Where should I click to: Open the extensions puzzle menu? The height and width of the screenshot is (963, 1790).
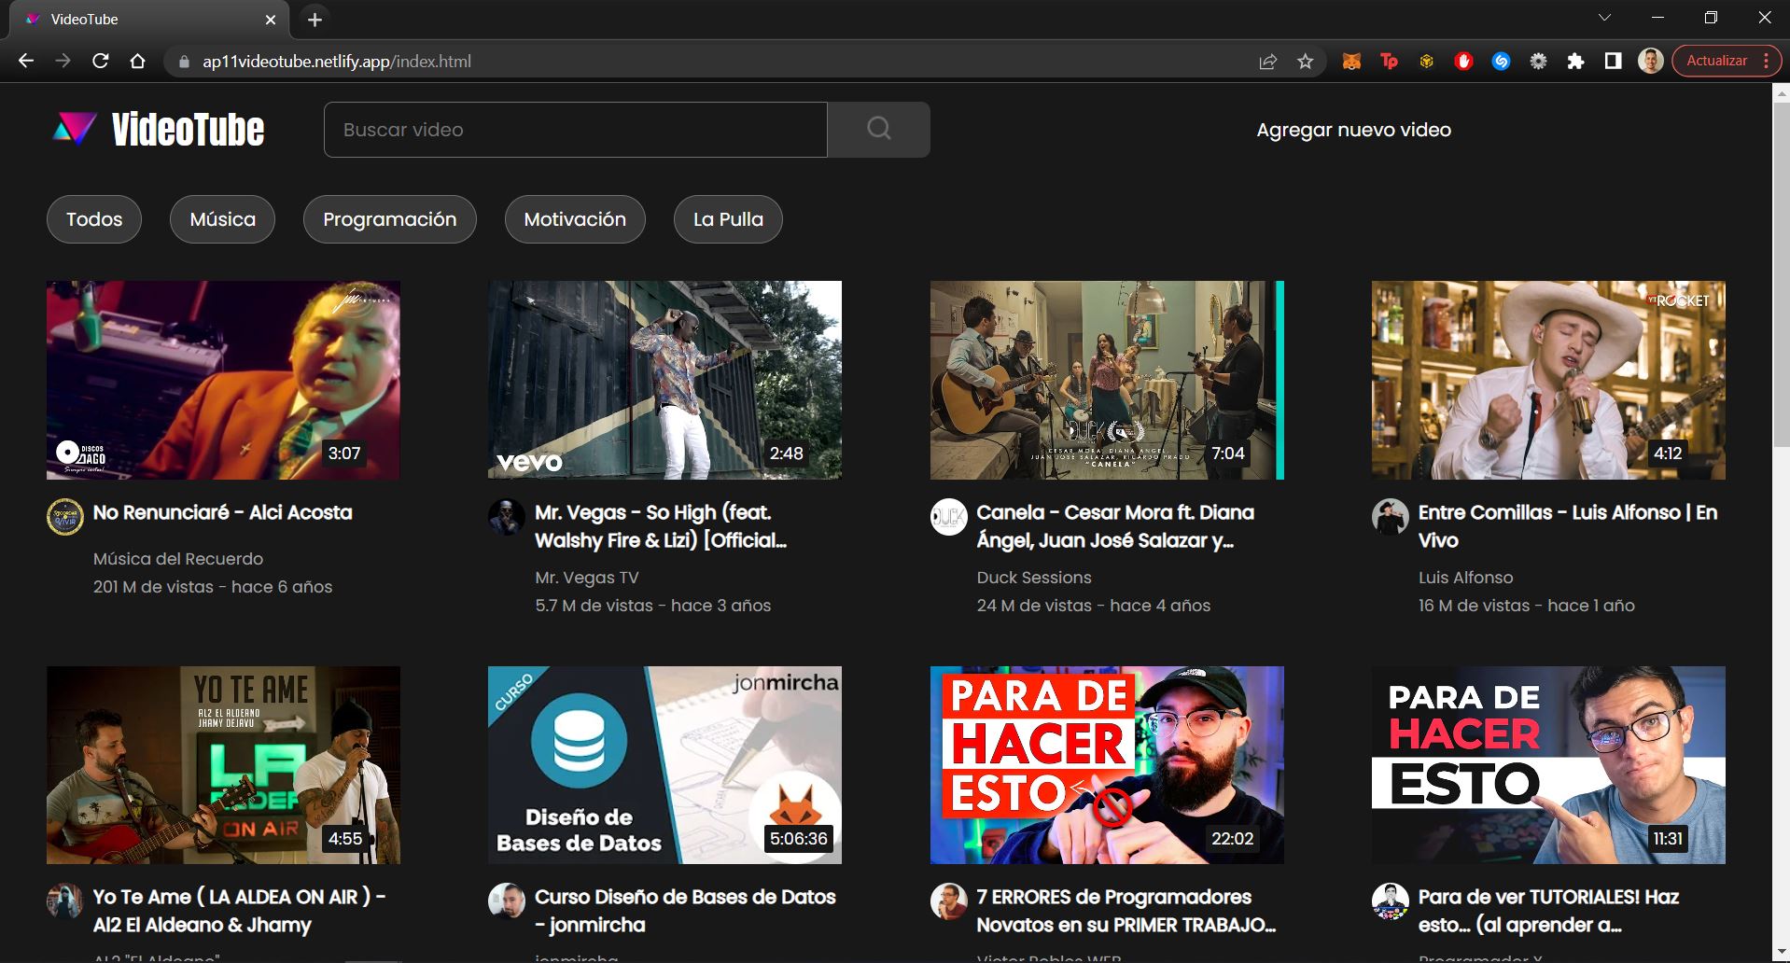pos(1575,62)
